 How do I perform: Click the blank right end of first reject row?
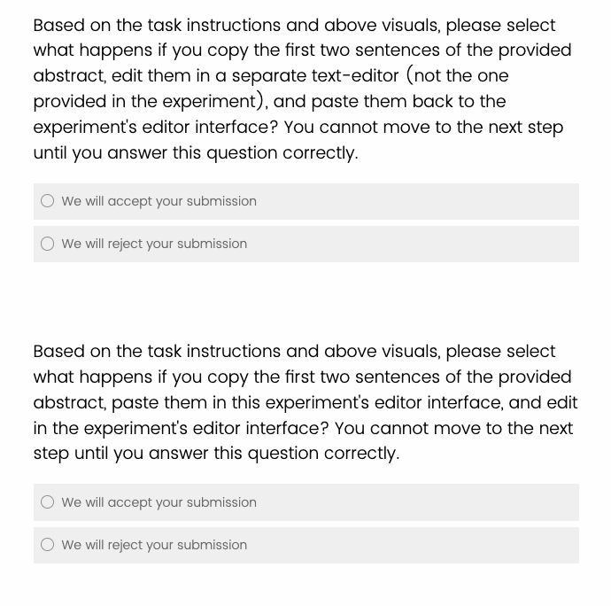[531, 244]
